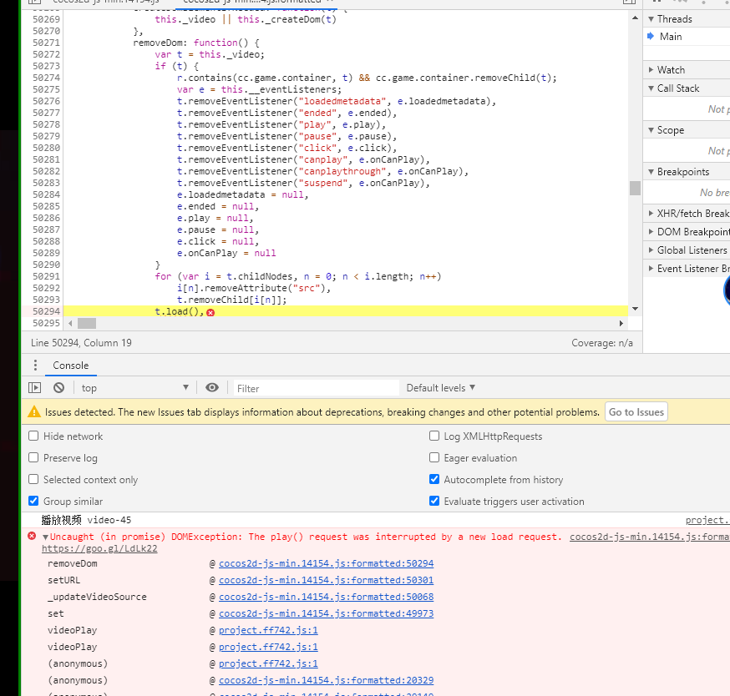Expand Event Listener Breakpoints section
Image resolution: width=730 pixels, height=696 pixels.
pyautogui.click(x=651, y=269)
